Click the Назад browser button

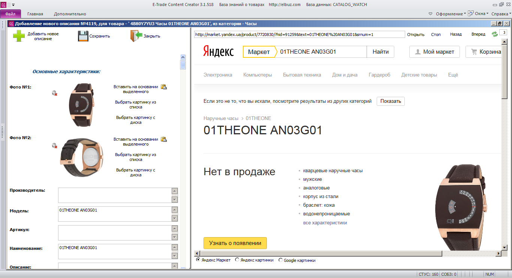[x=456, y=35]
